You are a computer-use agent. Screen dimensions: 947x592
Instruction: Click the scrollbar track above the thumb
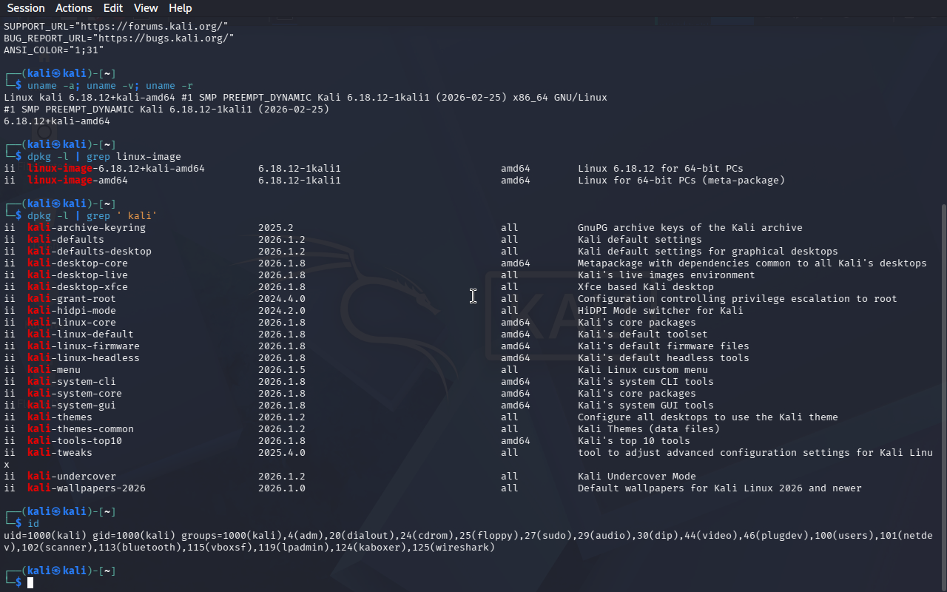(x=943, y=111)
